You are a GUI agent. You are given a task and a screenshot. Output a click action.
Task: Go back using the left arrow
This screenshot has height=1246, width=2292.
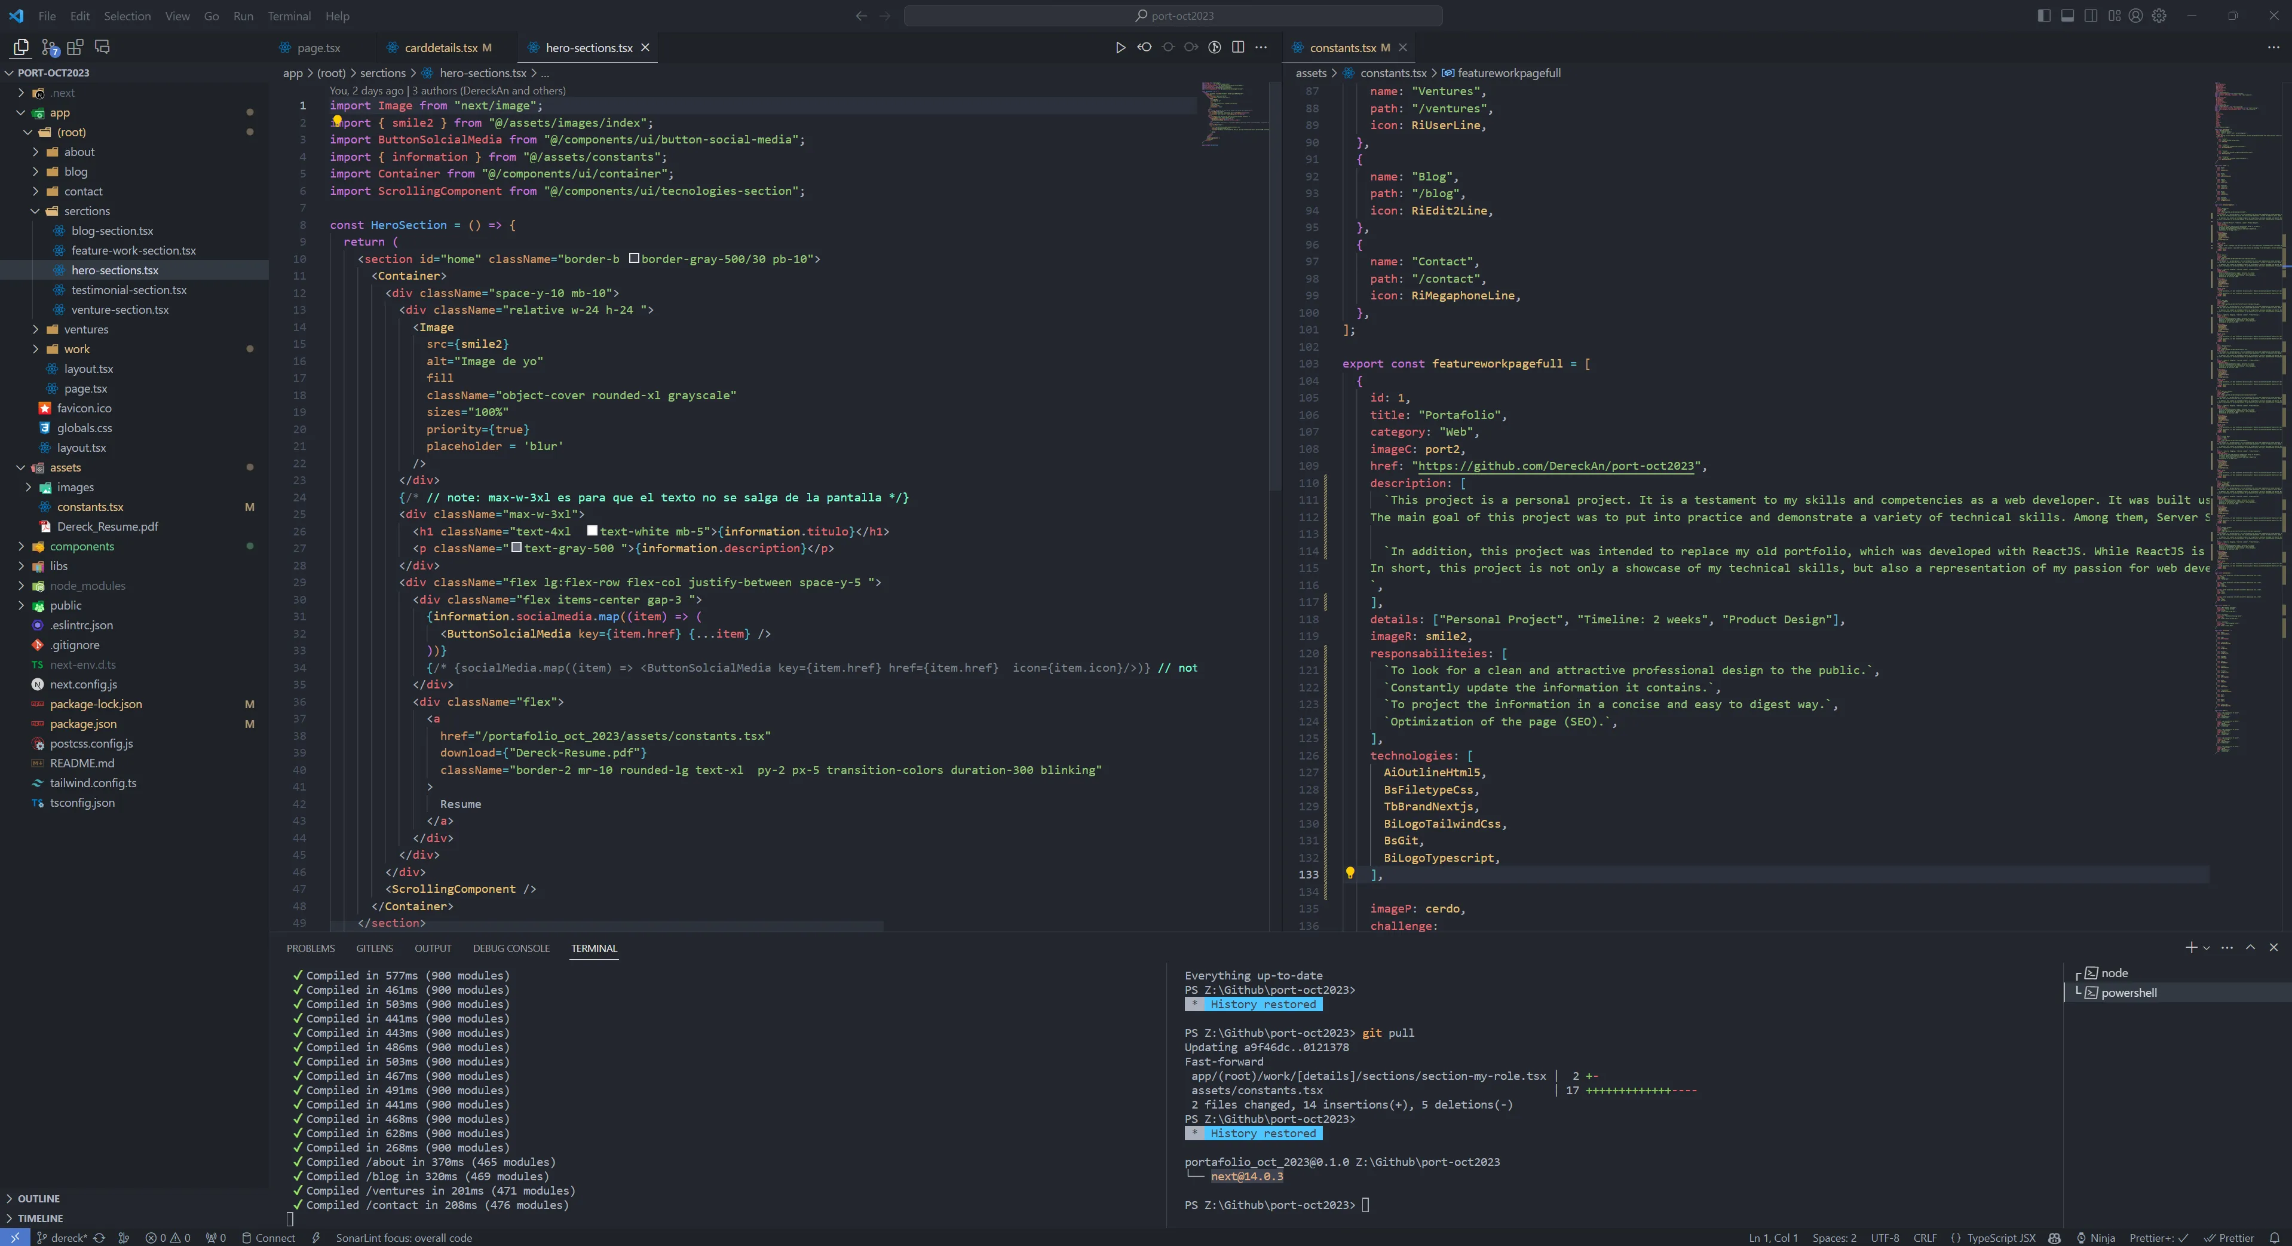(x=860, y=16)
